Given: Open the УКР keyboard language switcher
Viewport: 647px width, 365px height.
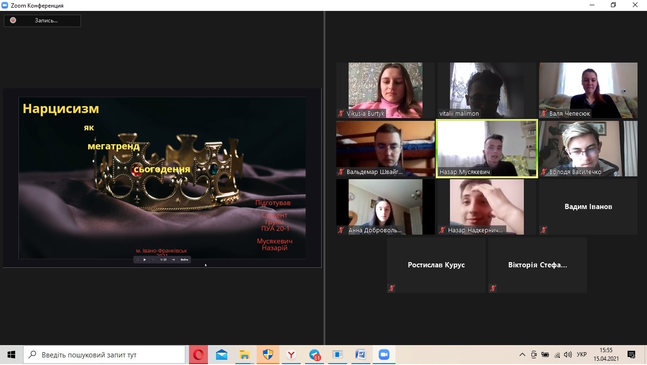Looking at the screenshot, I should [x=582, y=355].
